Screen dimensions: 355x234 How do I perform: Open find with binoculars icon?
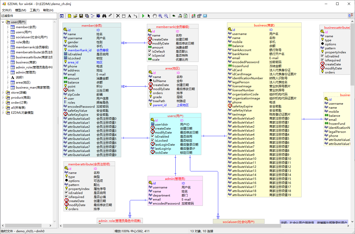[x=104, y=16]
